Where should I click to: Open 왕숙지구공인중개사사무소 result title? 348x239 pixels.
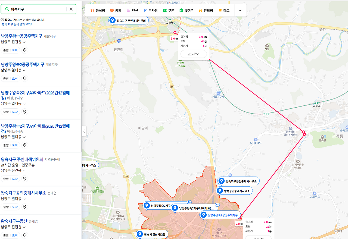pos(23,193)
